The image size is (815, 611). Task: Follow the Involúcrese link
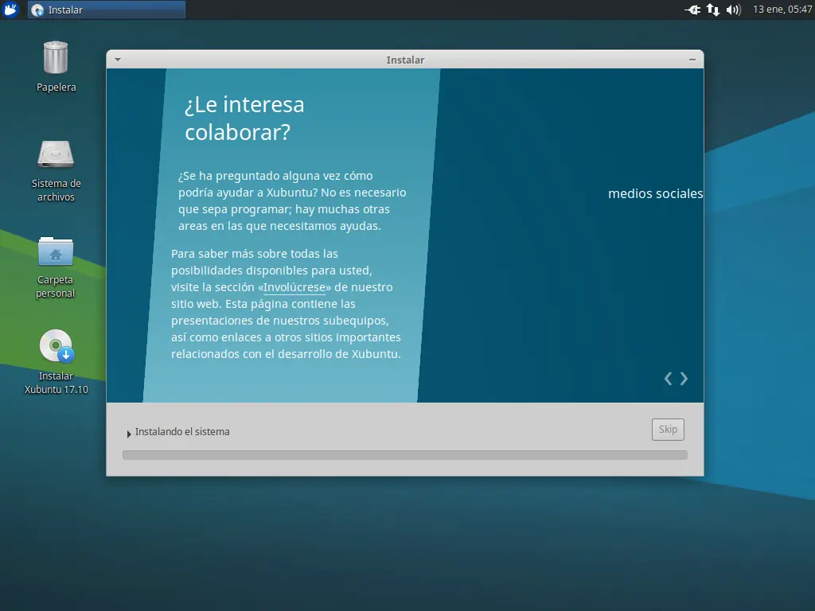[294, 287]
